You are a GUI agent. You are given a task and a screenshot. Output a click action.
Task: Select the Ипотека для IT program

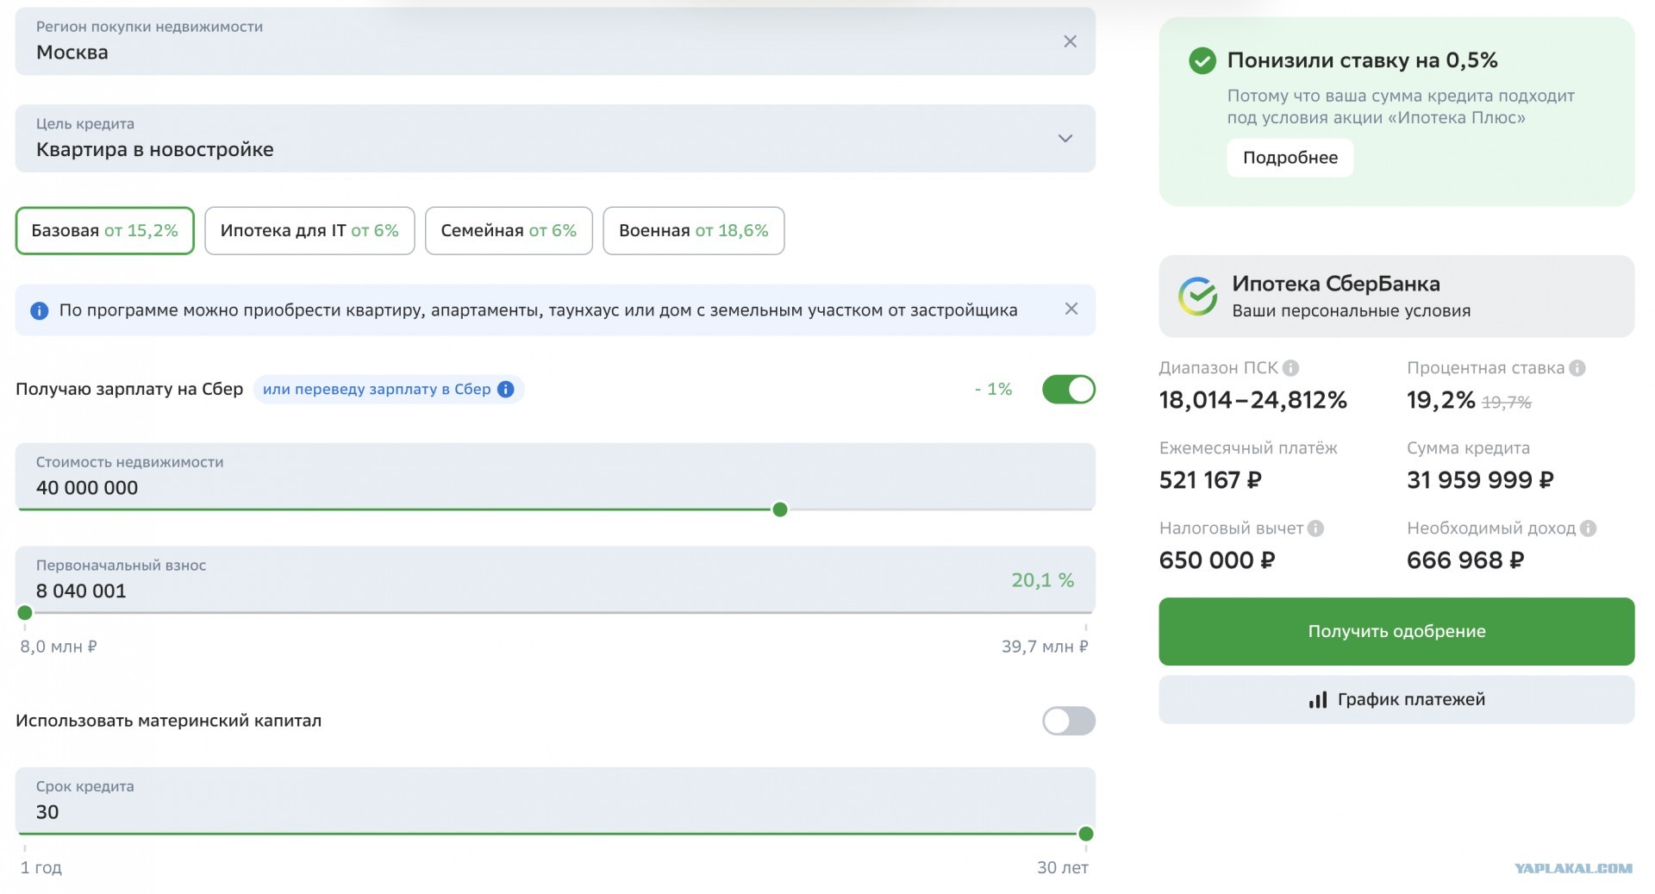(x=309, y=231)
